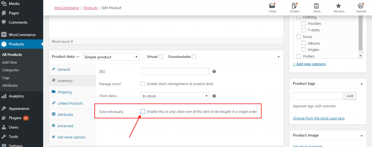372x147 pixels.
Task: Click the Add tag button
Action: coord(350,96)
